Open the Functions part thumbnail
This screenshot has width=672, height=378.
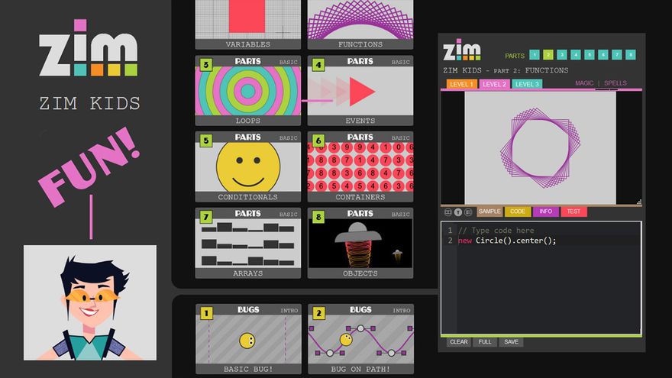coord(360,24)
